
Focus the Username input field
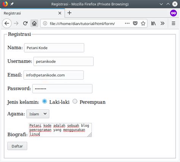click(x=63, y=61)
